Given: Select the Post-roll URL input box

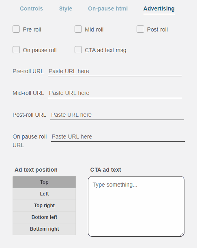Looking at the screenshot, I should pyautogui.click(x=117, y=115).
